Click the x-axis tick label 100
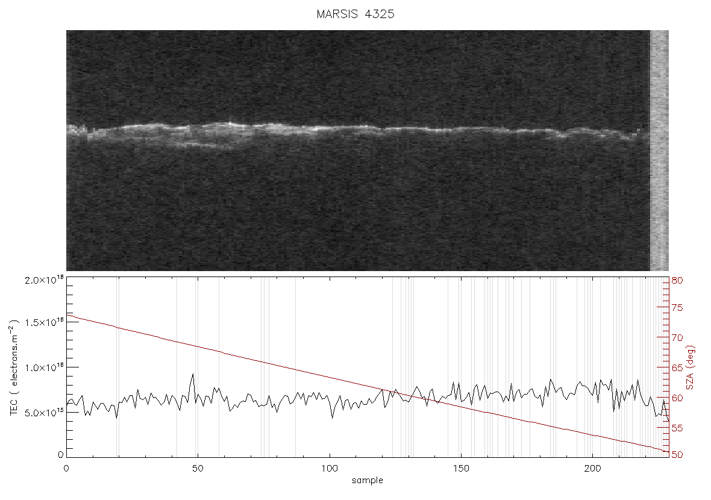Image resolution: width=711 pixels, height=500 pixels. pyautogui.click(x=329, y=469)
